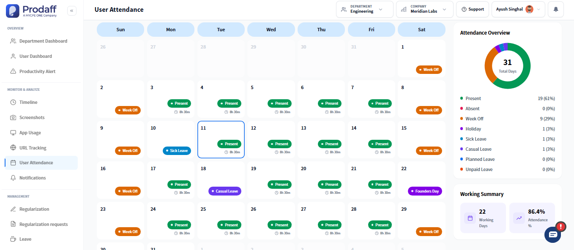This screenshot has height=250, width=574.
Task: Click the Timeline clock icon
Action: point(13,102)
